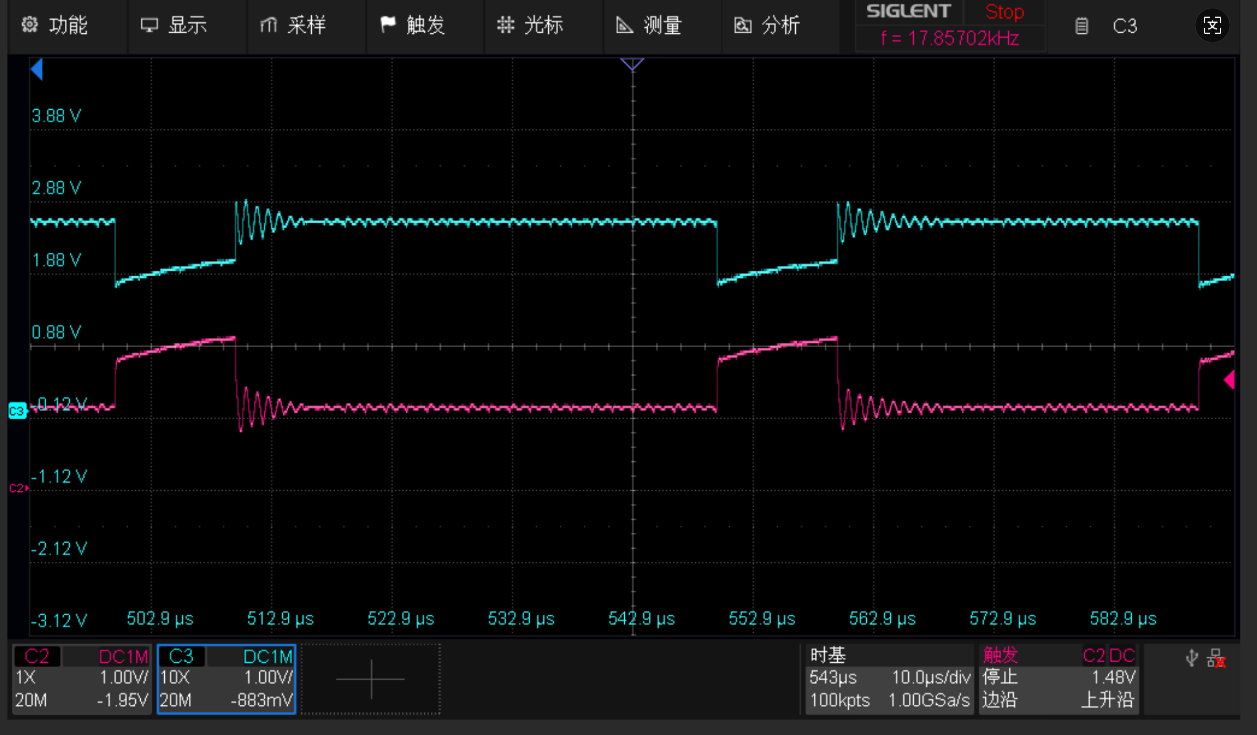
Task: Click the C2 1X probe attenuation label
Action: click(x=25, y=678)
